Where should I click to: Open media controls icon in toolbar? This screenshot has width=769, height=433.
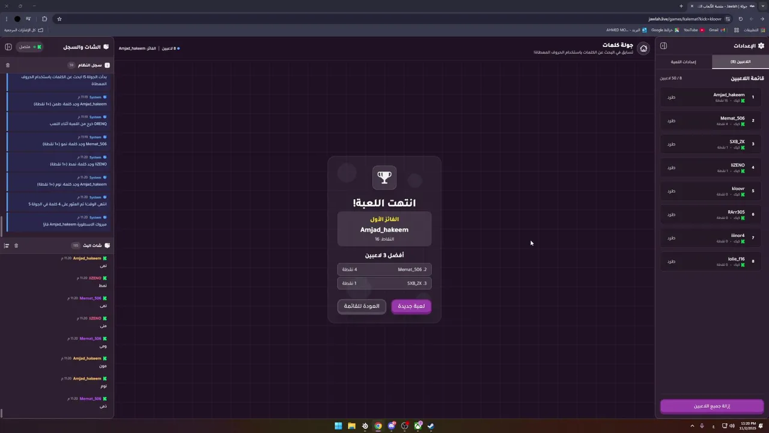pos(28,19)
